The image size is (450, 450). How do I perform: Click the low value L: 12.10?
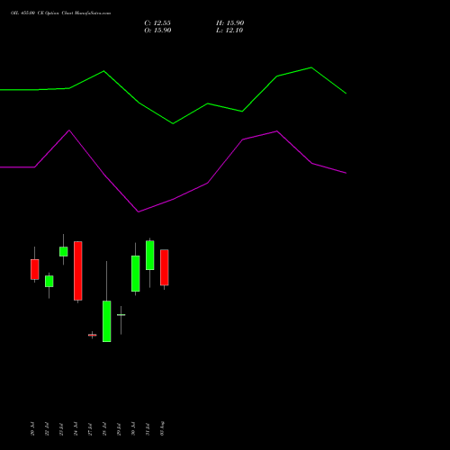pyautogui.click(x=229, y=31)
